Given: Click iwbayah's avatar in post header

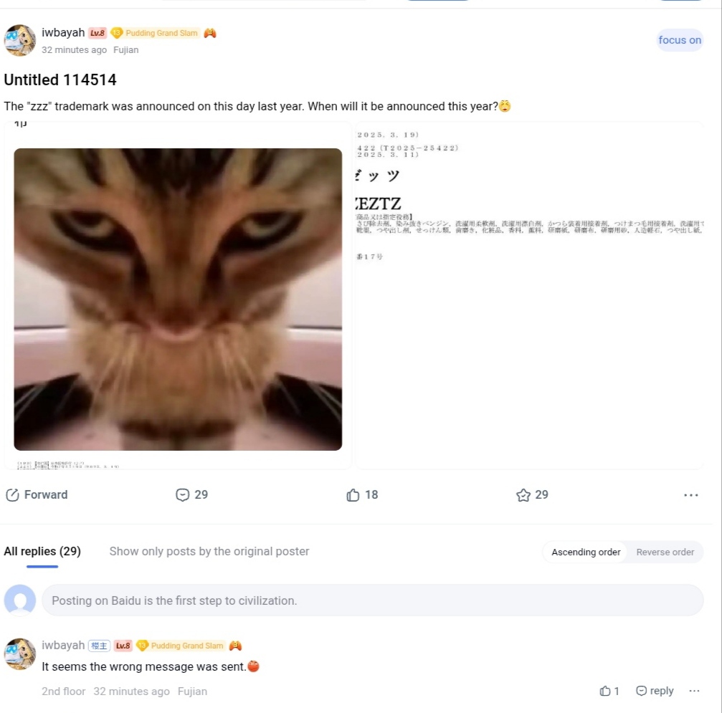Looking at the screenshot, I should tap(20, 40).
